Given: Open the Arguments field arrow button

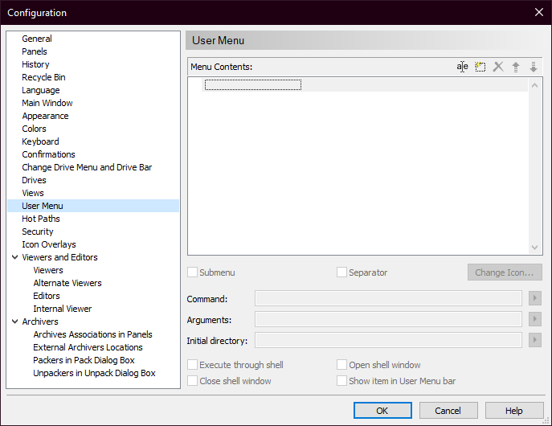Looking at the screenshot, I should [536, 320].
